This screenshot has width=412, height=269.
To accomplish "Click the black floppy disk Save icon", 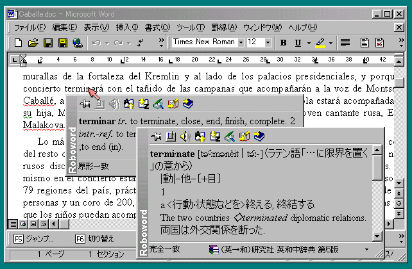I will click(48, 42).
